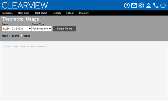Click the counts label text
The width and height of the screenshot is (168, 101).
tap(16, 36)
